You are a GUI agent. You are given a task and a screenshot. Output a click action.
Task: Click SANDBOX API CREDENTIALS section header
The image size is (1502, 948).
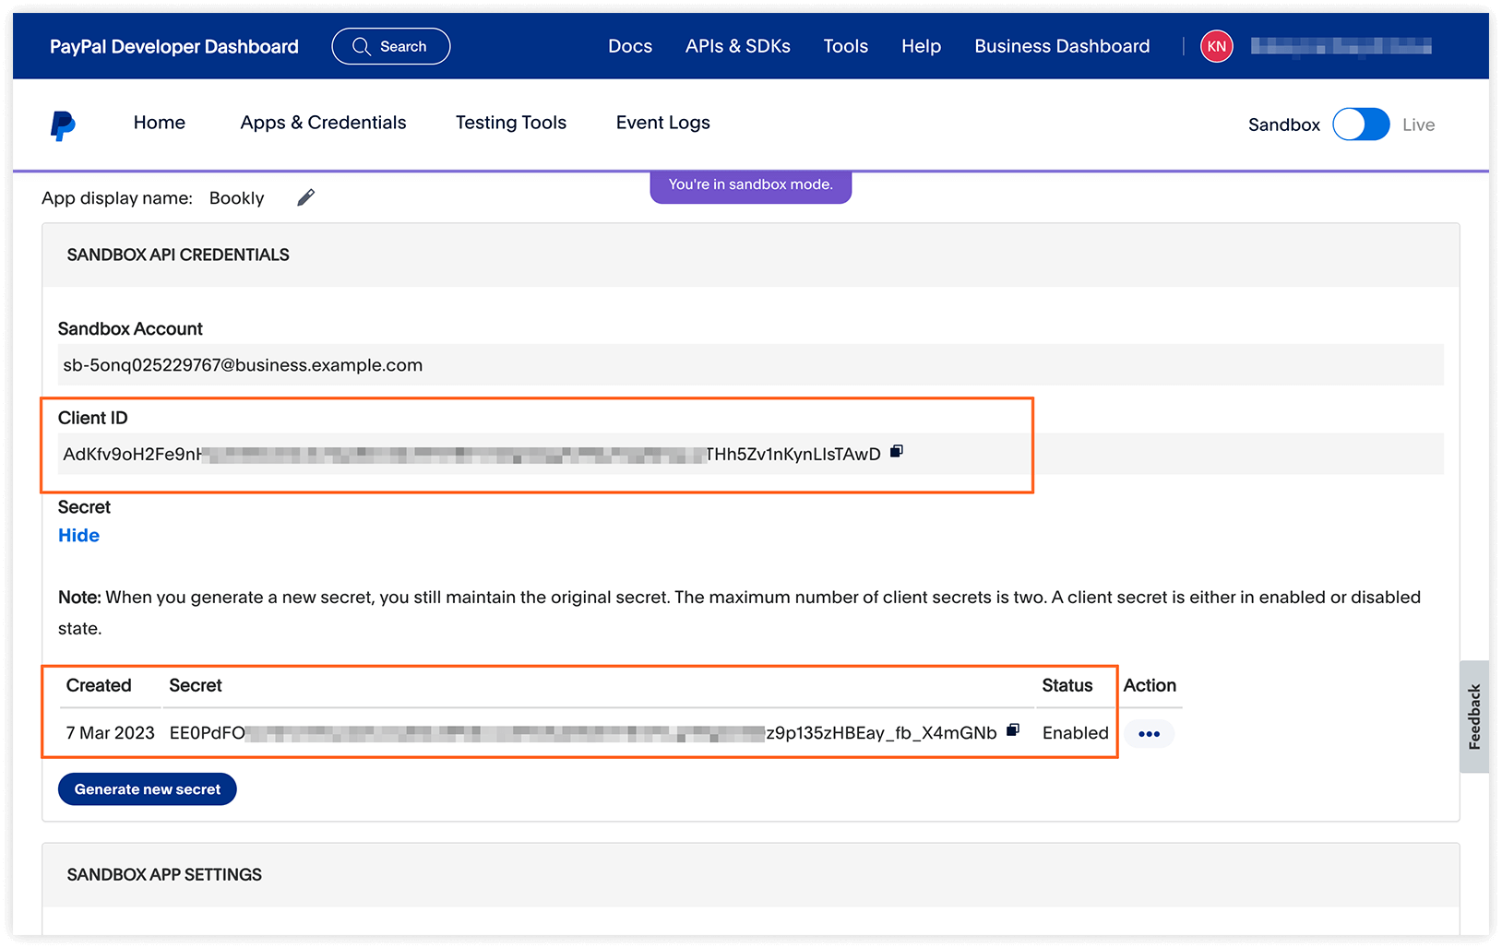[178, 255]
